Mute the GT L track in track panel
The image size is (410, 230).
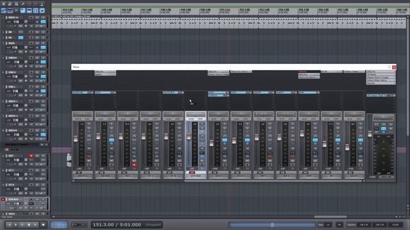pyautogui.click(x=37, y=171)
